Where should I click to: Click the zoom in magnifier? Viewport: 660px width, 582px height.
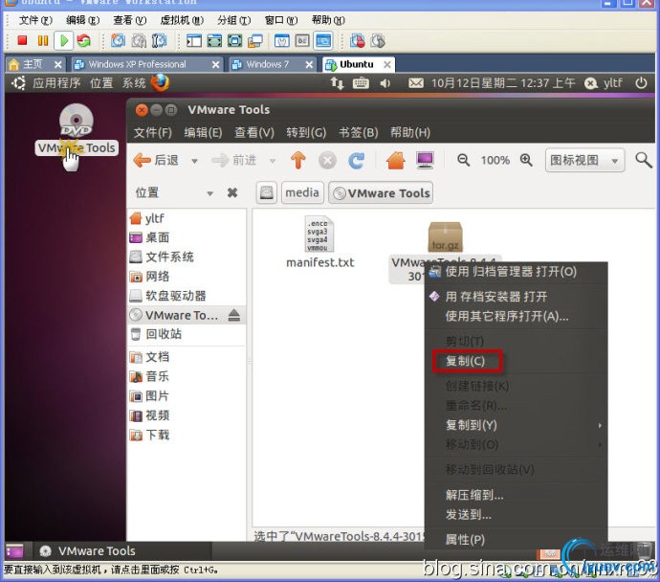pos(526,160)
